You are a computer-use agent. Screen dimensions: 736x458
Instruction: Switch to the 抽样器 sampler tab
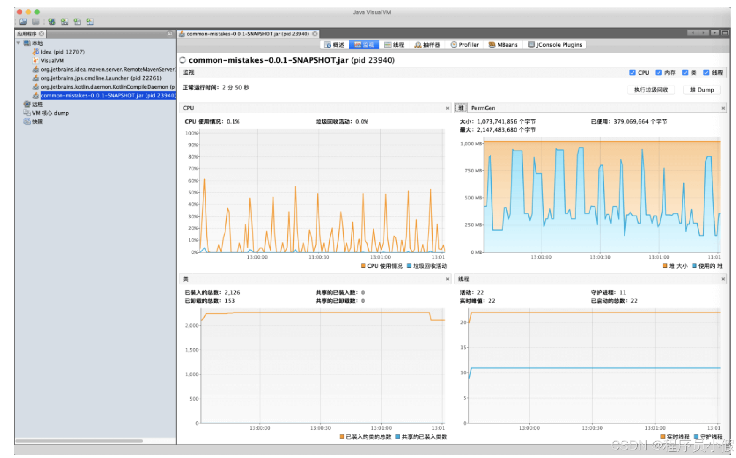coord(427,45)
